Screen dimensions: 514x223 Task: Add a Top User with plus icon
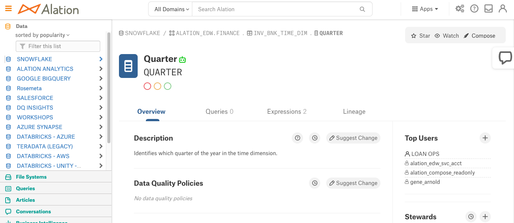[485, 138]
